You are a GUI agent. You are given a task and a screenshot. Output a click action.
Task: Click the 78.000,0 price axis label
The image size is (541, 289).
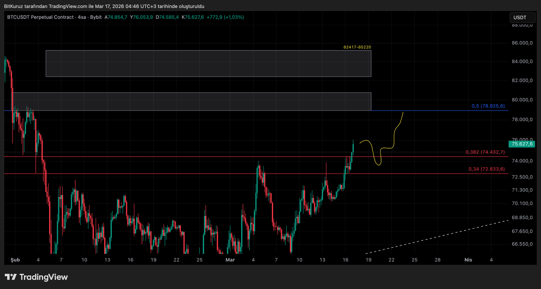523,119
